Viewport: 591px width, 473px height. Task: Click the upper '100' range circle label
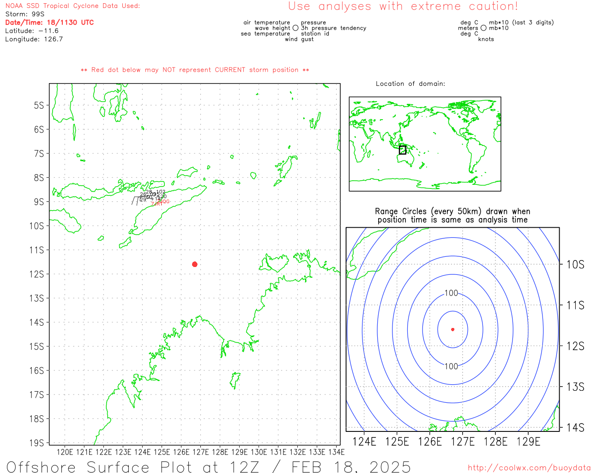click(451, 293)
